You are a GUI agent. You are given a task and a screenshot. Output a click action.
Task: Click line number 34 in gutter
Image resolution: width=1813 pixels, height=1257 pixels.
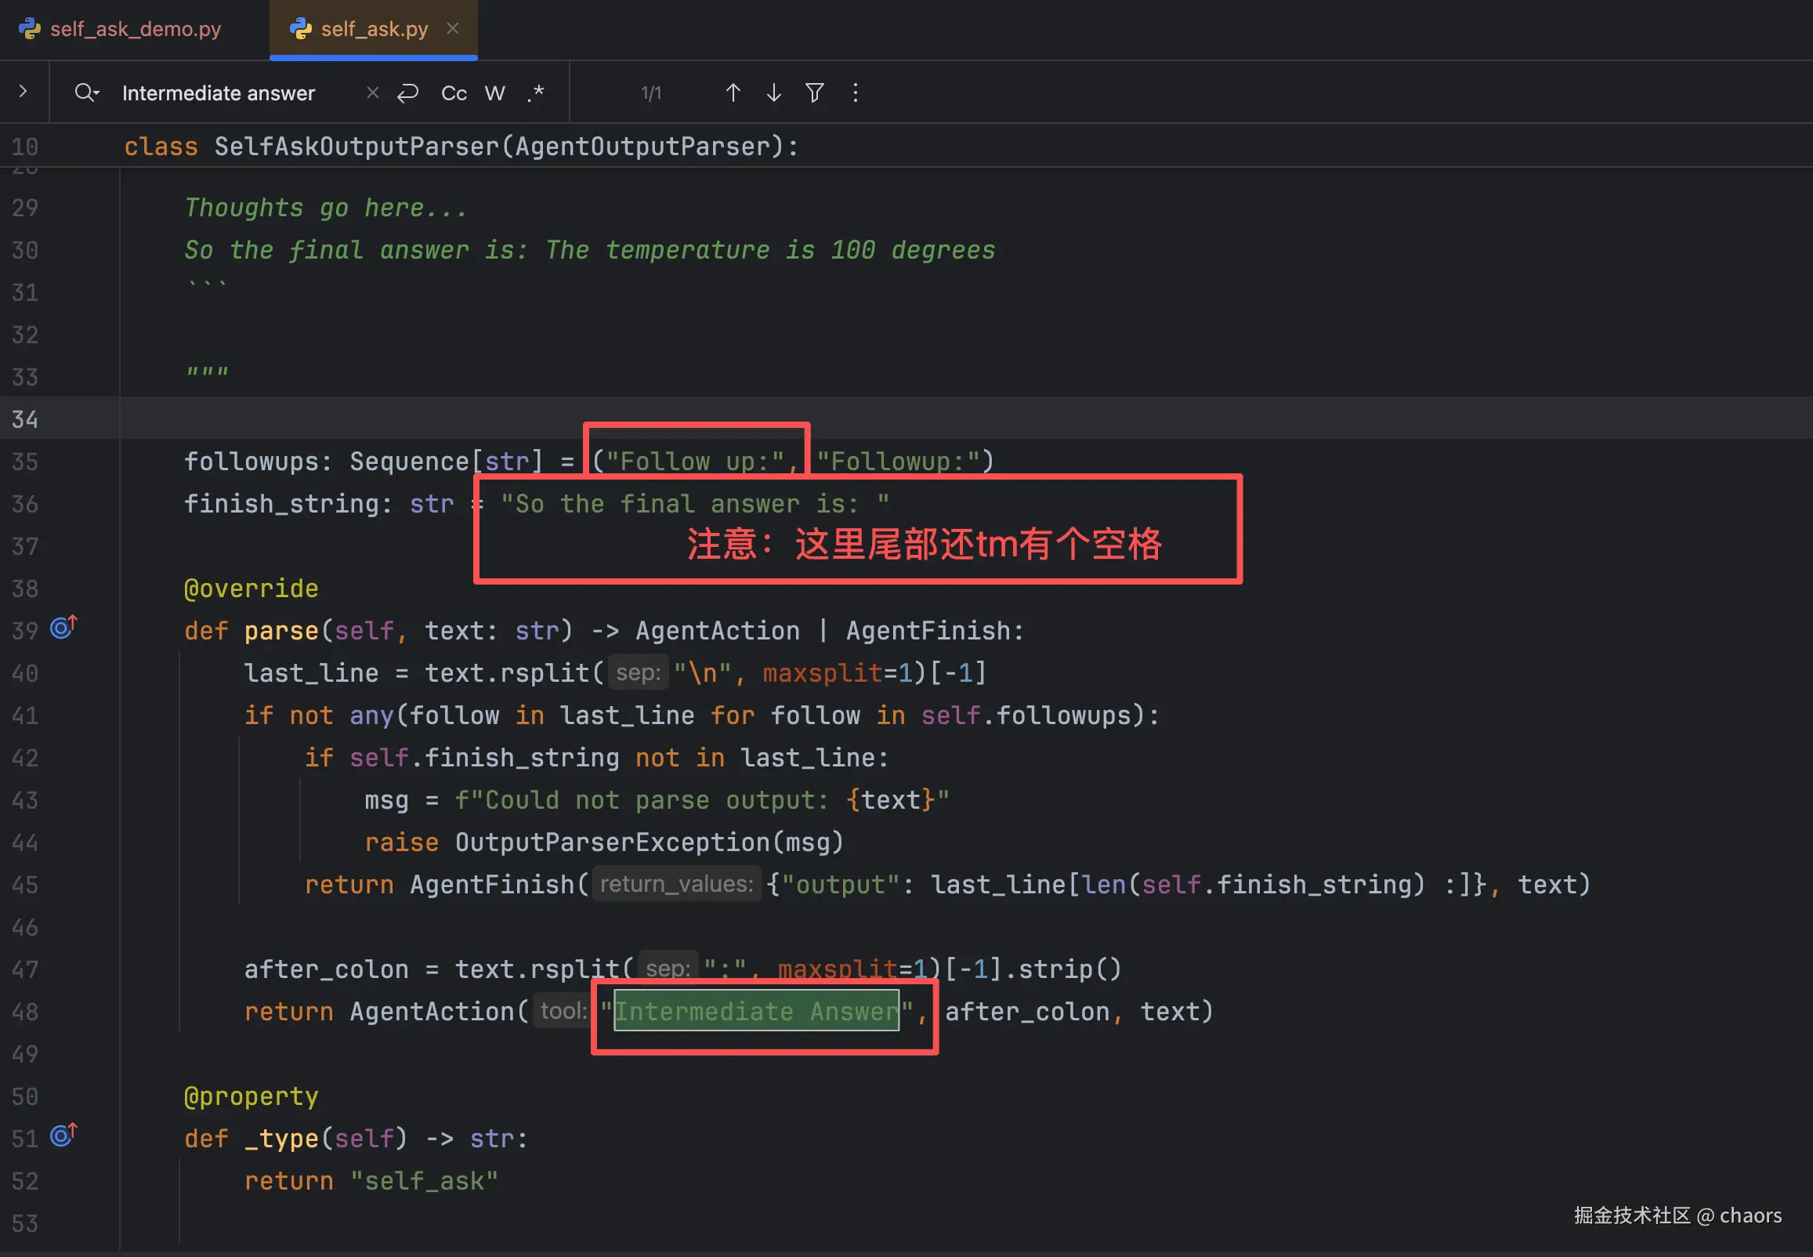pyautogui.click(x=25, y=419)
